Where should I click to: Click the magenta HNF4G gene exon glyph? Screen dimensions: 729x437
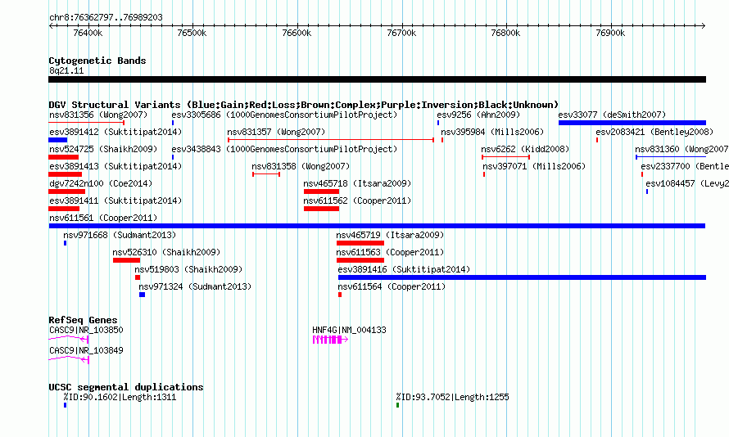330,340
